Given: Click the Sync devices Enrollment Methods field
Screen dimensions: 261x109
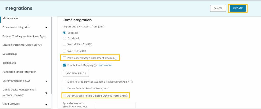Looking at the screenshot, I should point(115,105).
